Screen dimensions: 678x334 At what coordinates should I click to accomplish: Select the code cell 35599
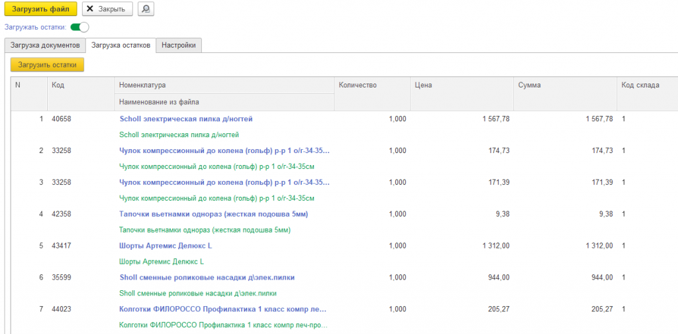pos(62,277)
